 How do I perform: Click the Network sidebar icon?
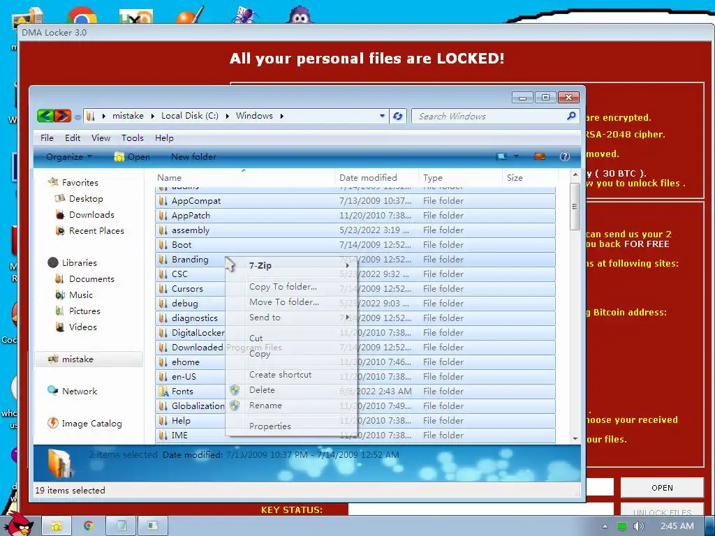(x=53, y=391)
